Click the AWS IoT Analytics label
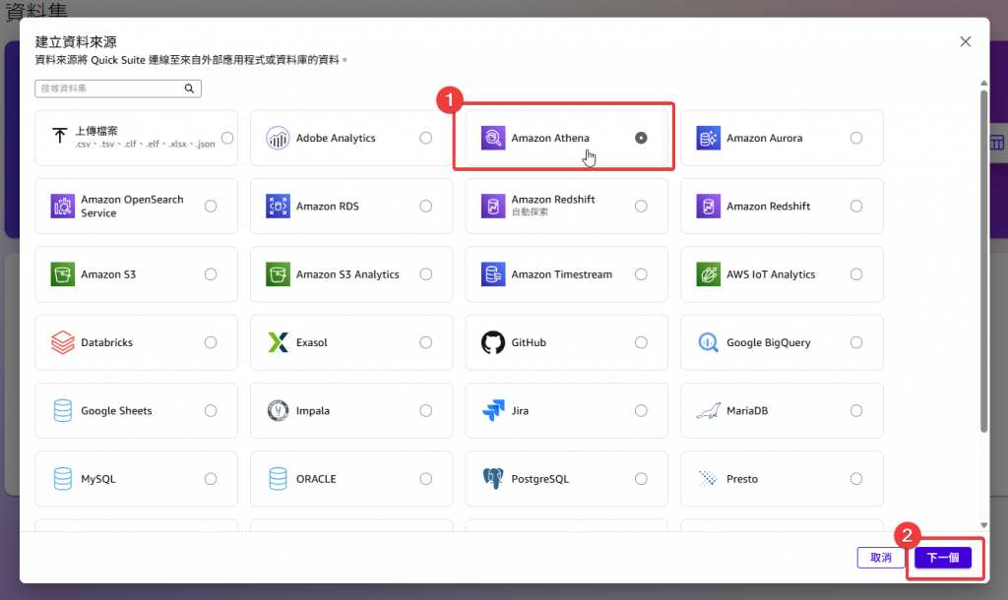The width and height of the screenshot is (1008, 600). tap(771, 275)
